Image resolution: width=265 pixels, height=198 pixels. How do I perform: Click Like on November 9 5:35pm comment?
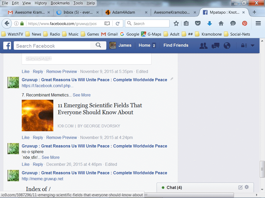(x=26, y=72)
